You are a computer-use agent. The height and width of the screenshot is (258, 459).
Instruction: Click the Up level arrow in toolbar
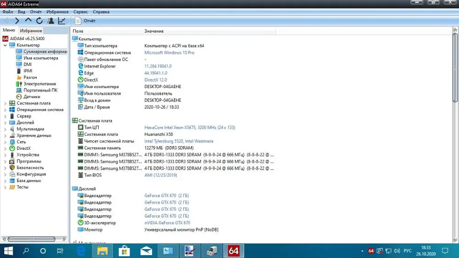tap(28, 21)
